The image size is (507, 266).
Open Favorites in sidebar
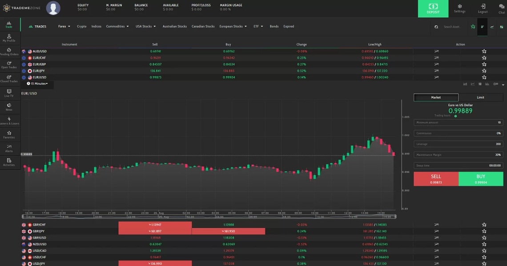coord(9,135)
